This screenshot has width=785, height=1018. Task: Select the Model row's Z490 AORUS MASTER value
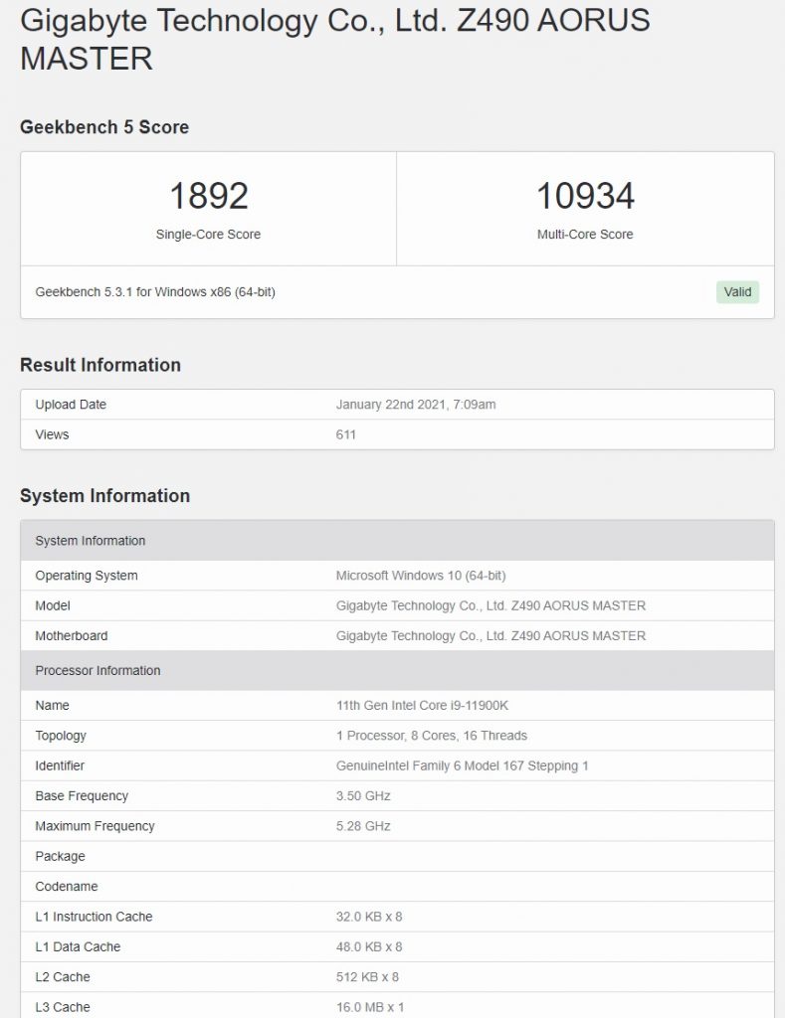(x=491, y=605)
